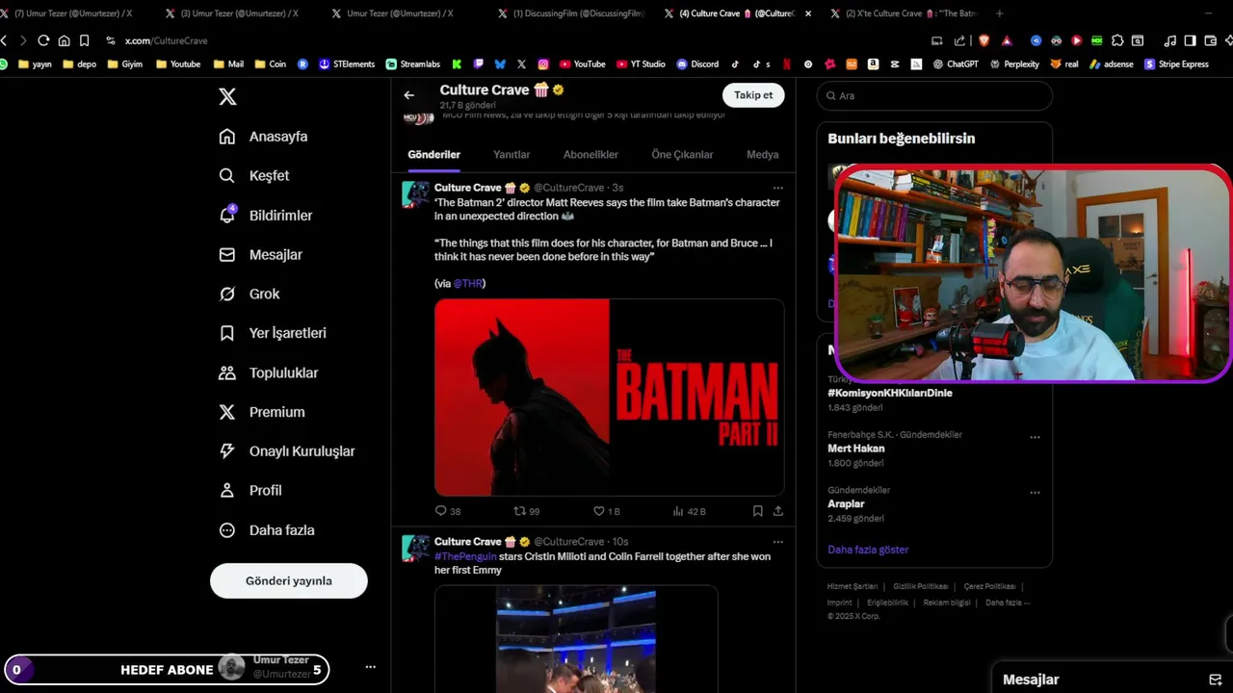This screenshot has width=1233, height=693.
Task: Open Yer İşaretleri bookmarks
Action: [273, 333]
